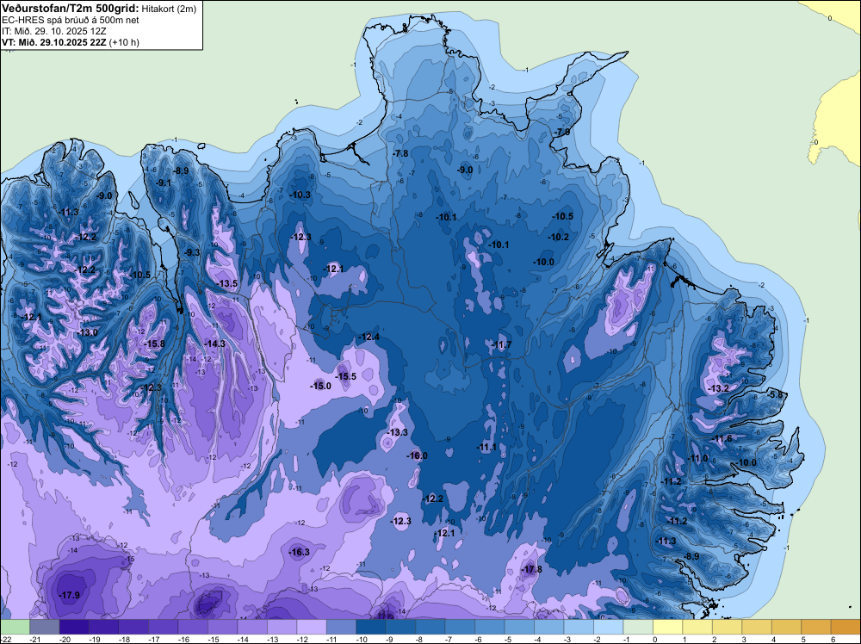Pick the legend swatch above the -17 label

click(x=163, y=627)
